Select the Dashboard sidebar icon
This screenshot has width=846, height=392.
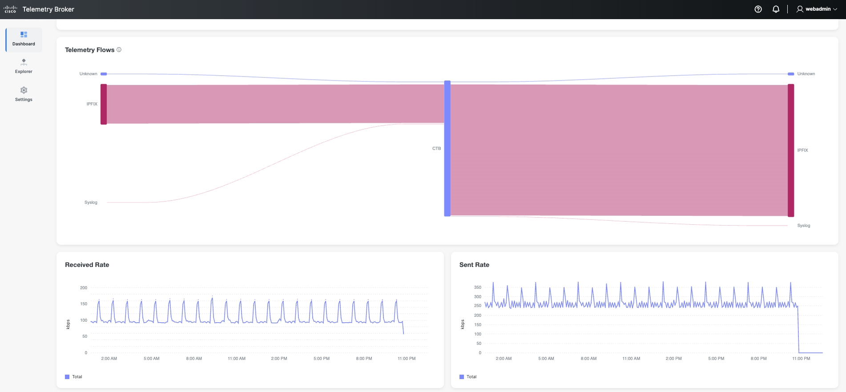click(24, 35)
